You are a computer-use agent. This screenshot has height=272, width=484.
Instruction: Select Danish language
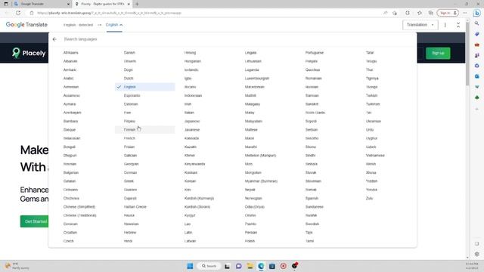(x=129, y=53)
